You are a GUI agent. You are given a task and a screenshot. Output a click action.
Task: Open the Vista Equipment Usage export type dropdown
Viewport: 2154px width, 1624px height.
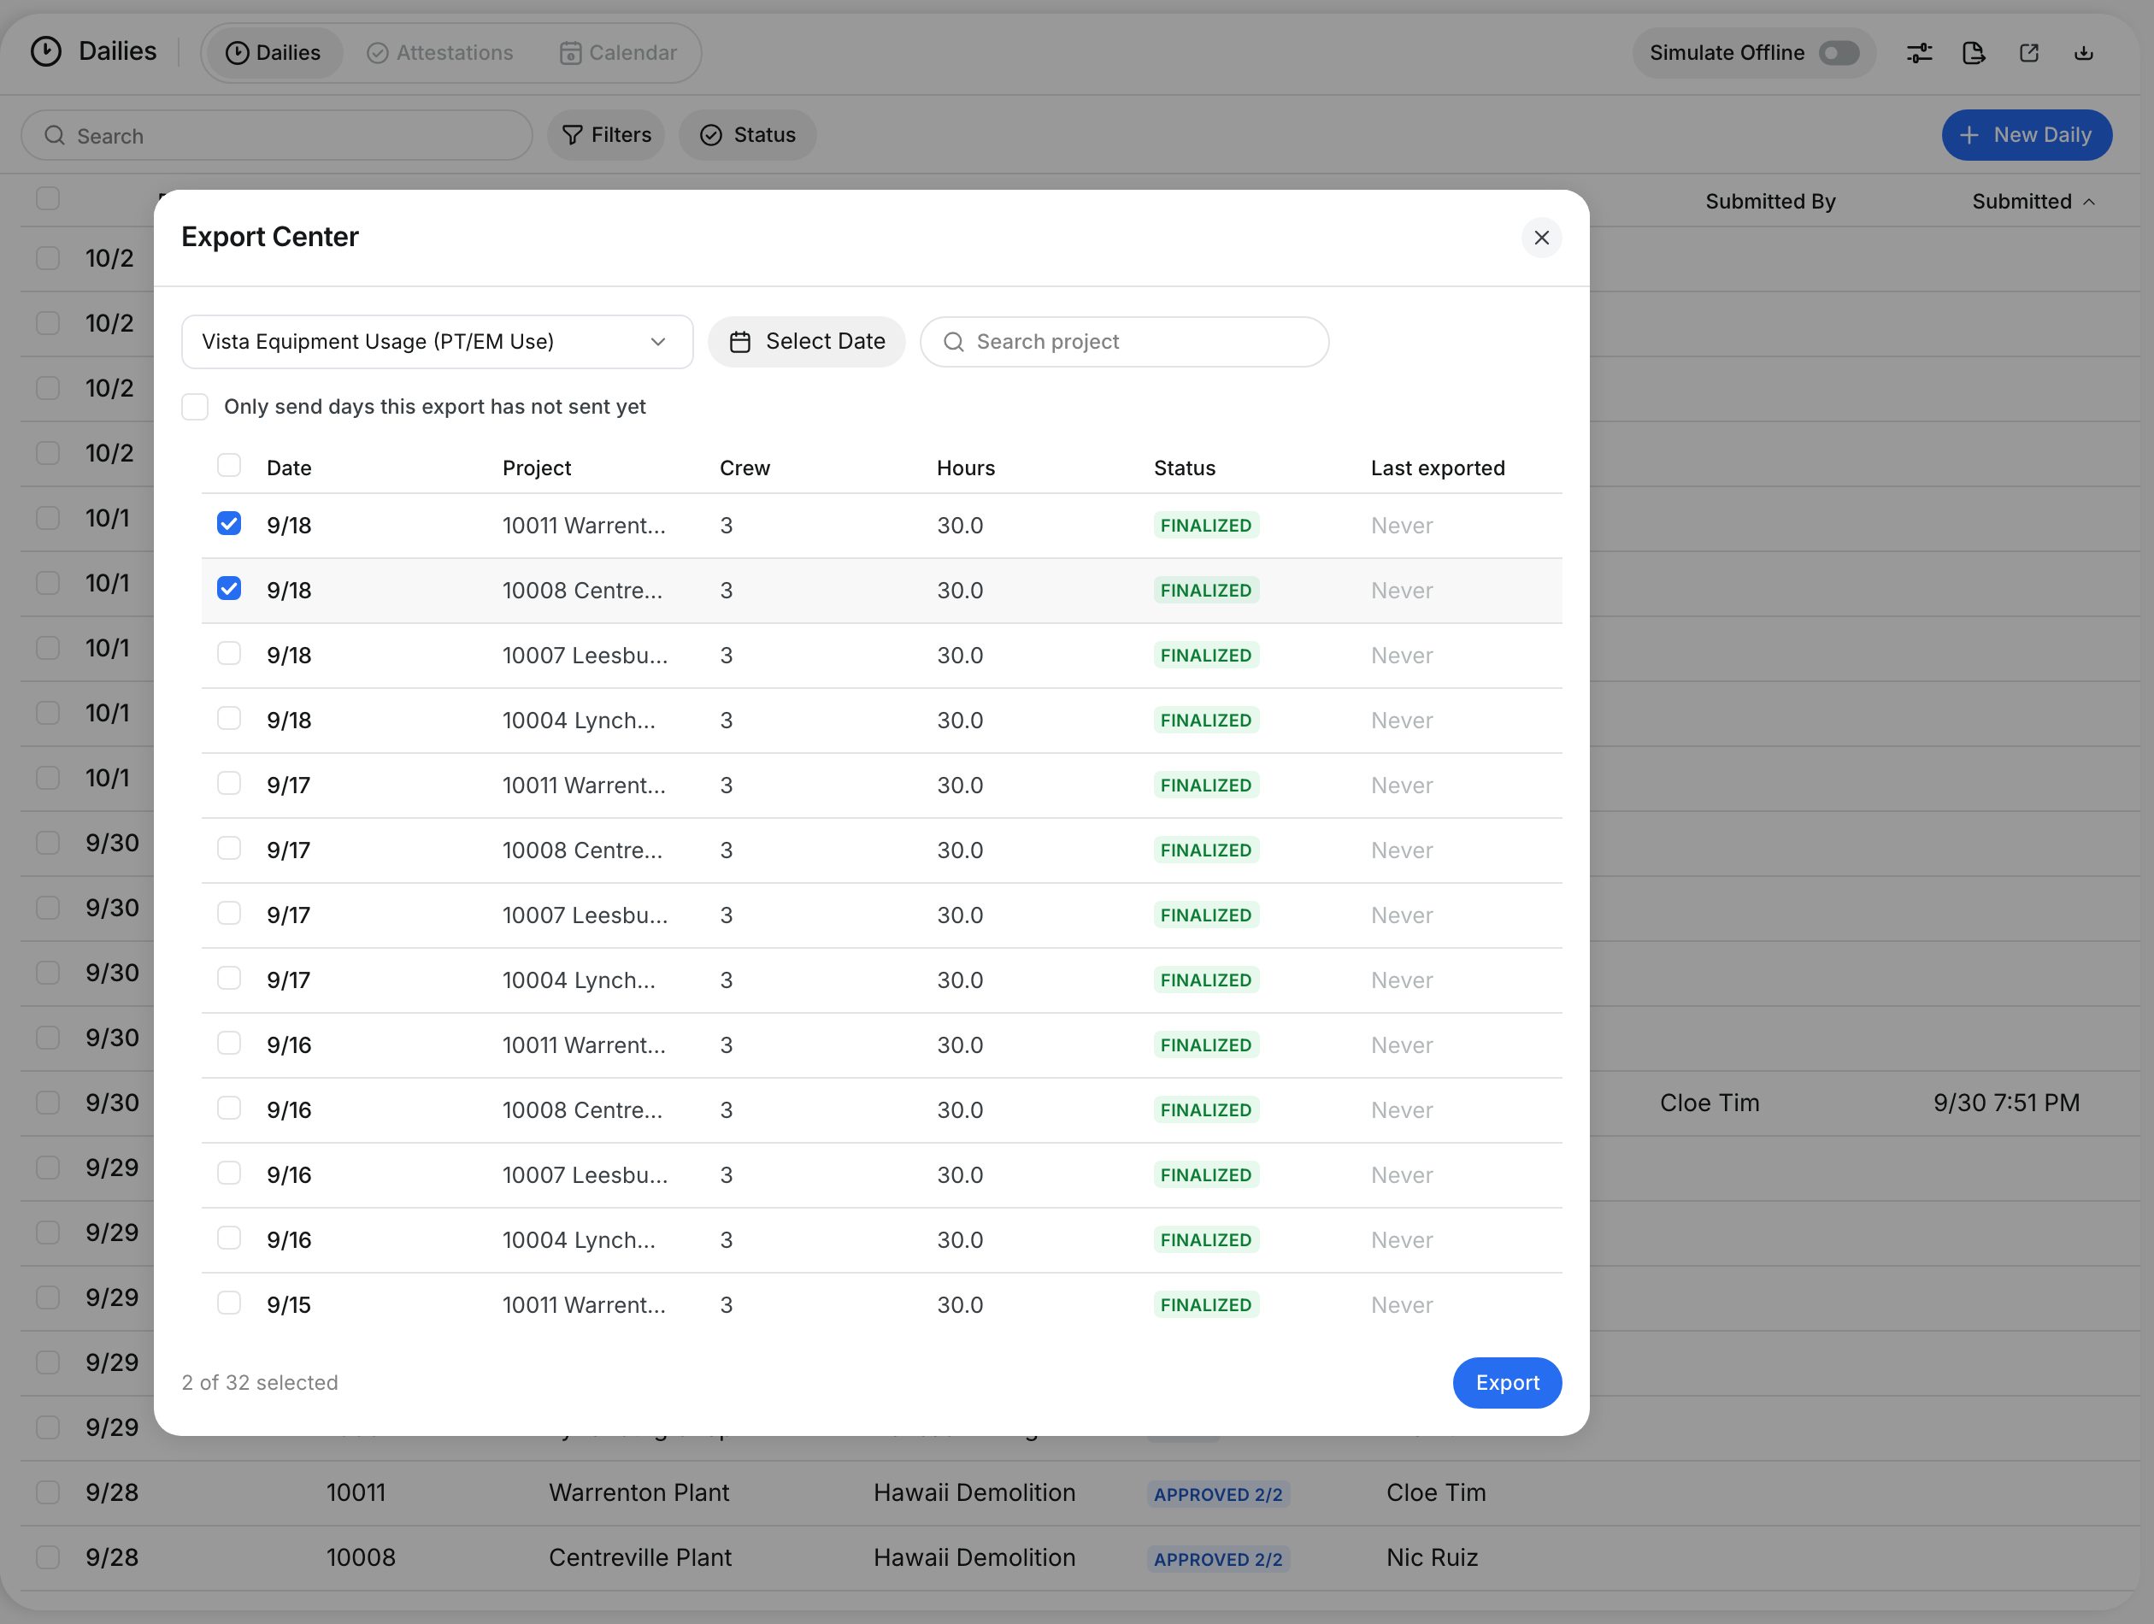point(438,342)
